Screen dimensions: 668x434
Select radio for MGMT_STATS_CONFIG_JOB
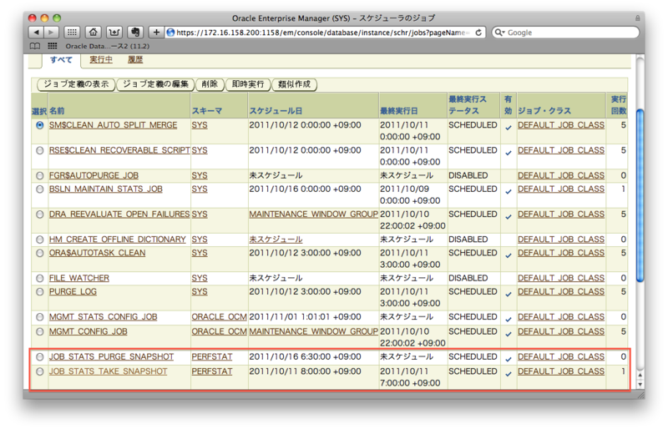(39, 317)
